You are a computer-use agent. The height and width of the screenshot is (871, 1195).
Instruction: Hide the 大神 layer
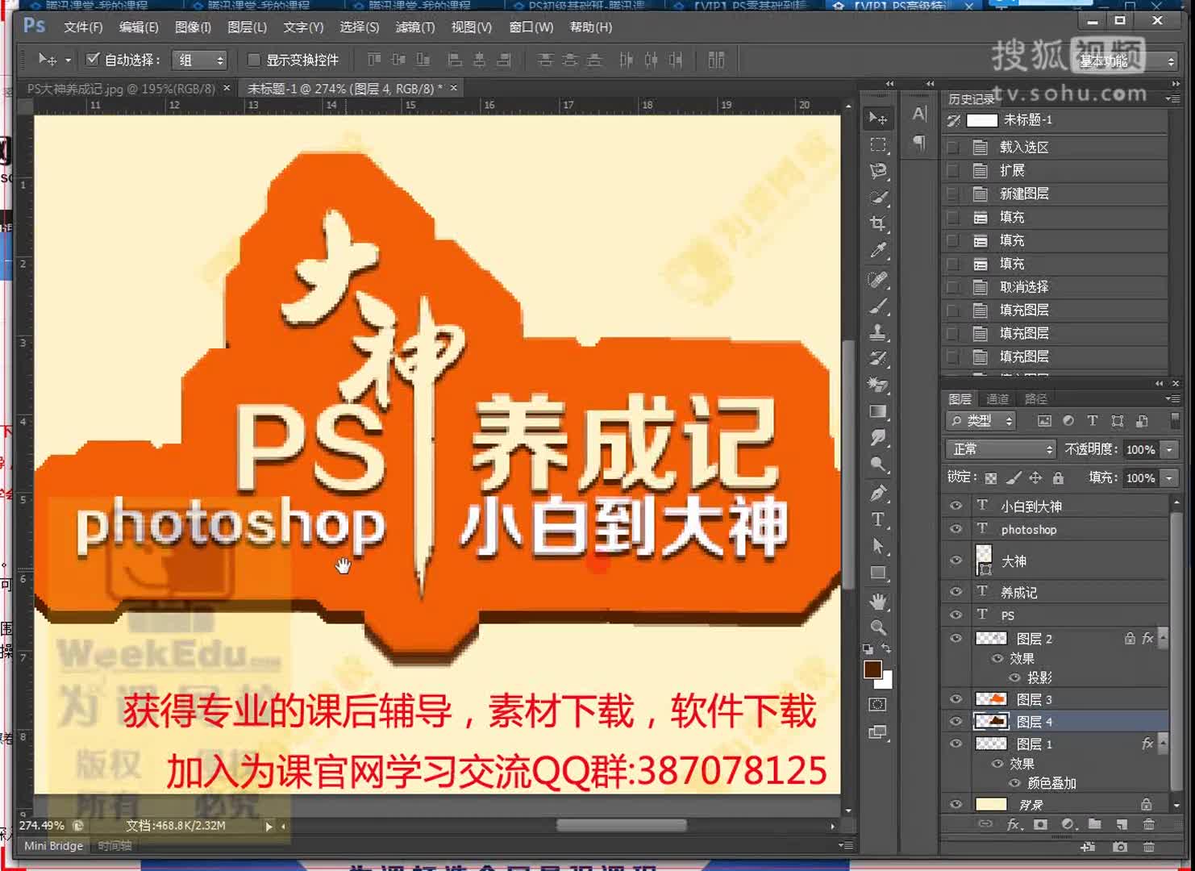956,561
